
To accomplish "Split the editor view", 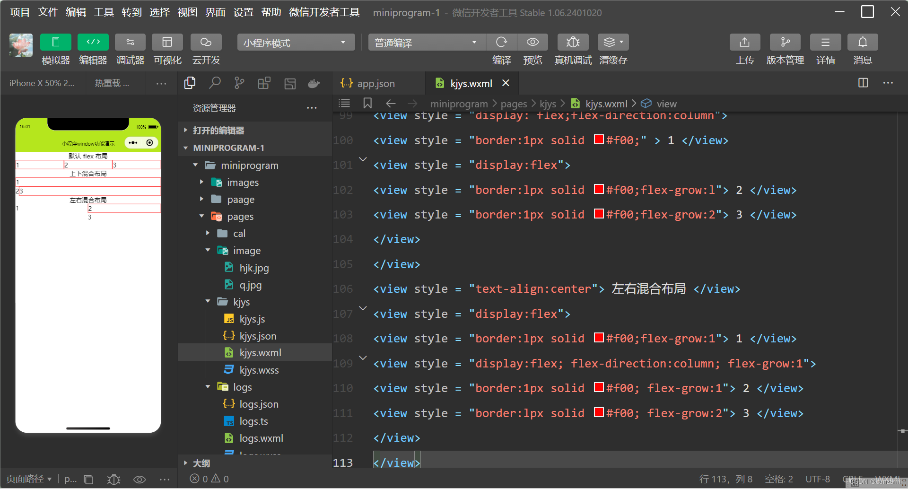I will [863, 83].
